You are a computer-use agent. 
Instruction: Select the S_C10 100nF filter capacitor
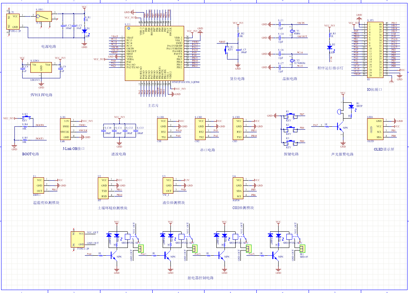pos(103,131)
